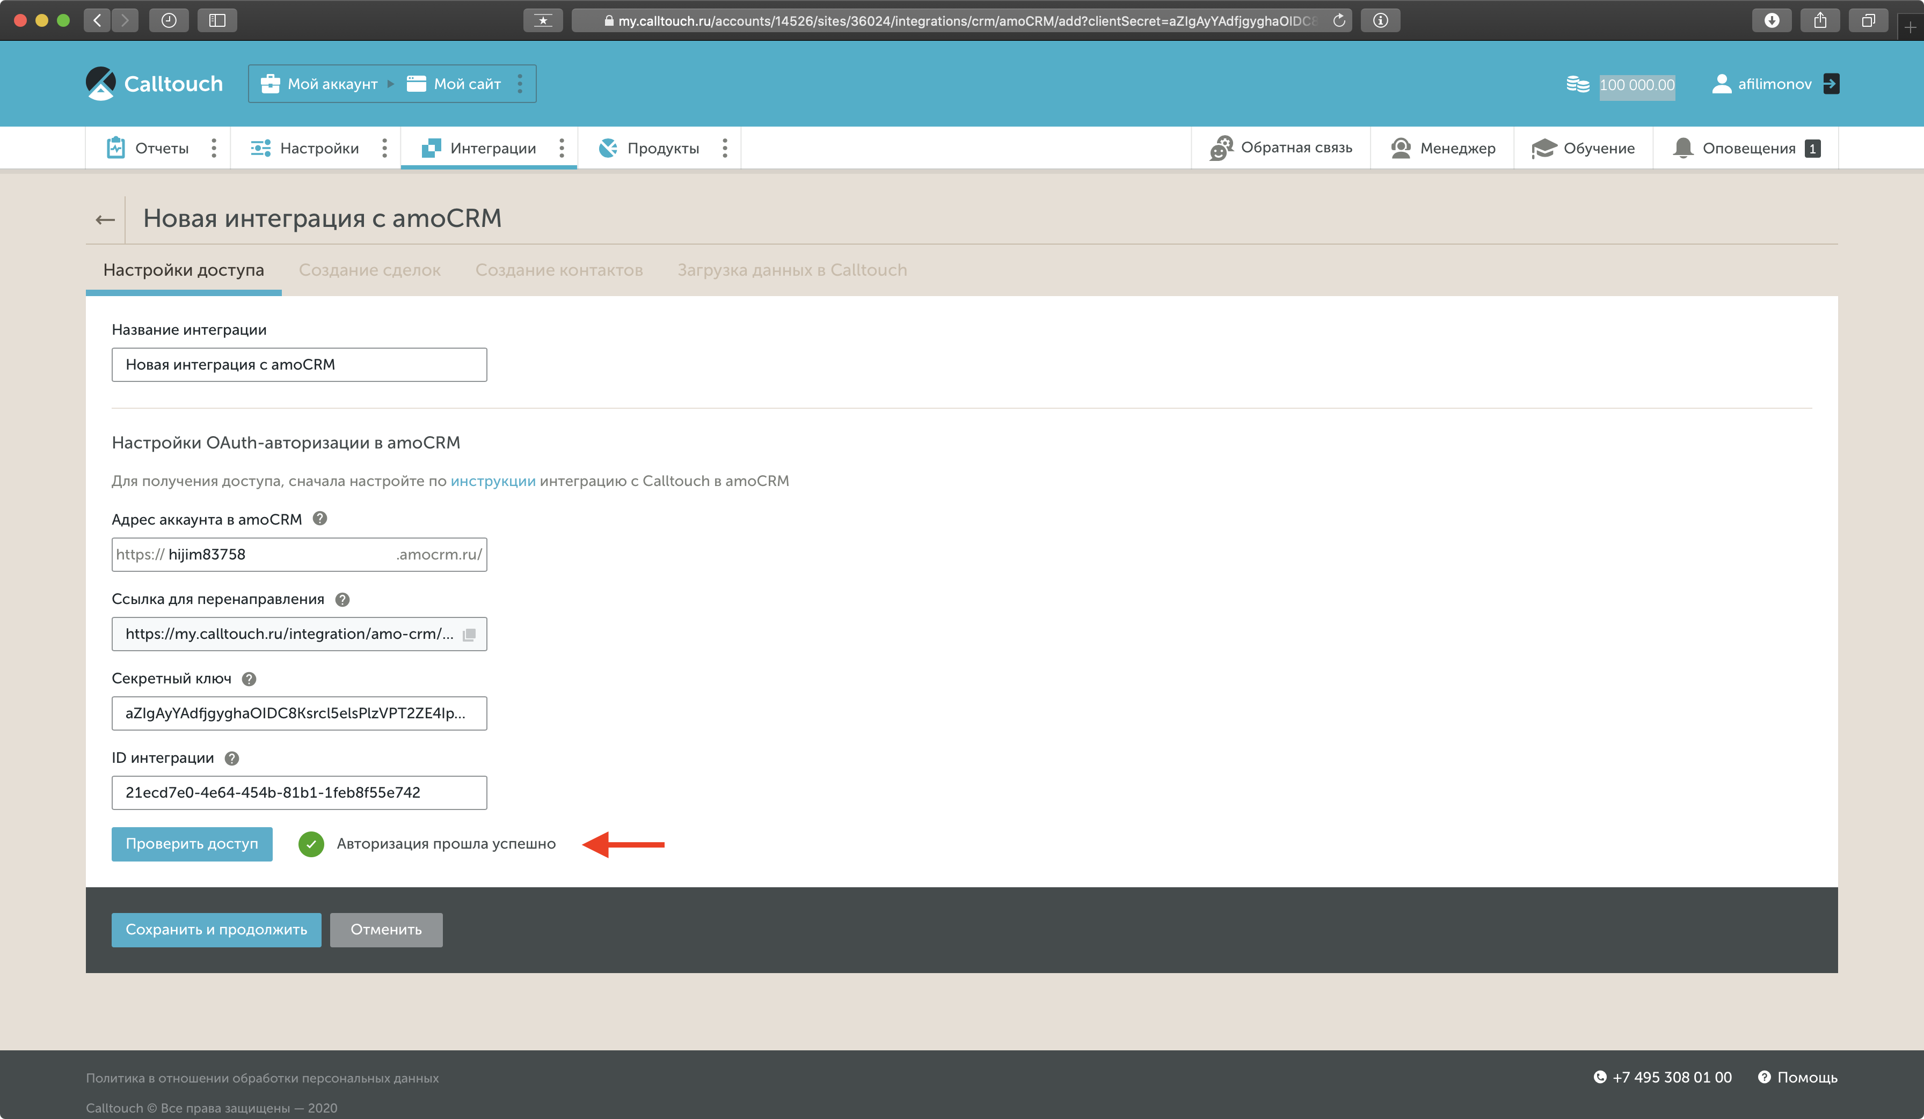This screenshot has width=1924, height=1119.
Task: Reload the page with the browser refresh icon
Action: click(x=1339, y=20)
